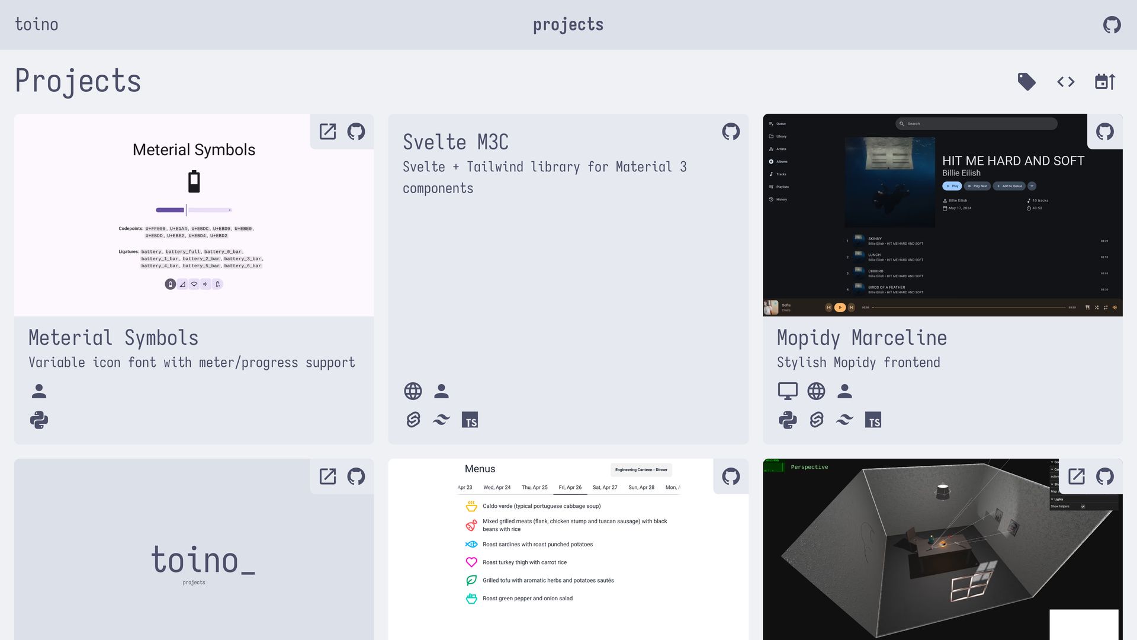This screenshot has width=1137, height=640.
Task: Open GitHub icon on Menus project card
Action: [731, 476]
